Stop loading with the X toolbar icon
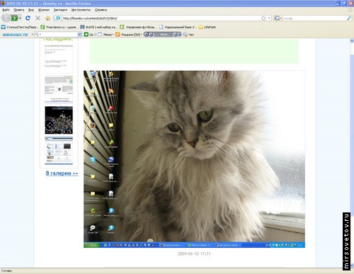Screen dimensions: 354x274 click(38, 18)
